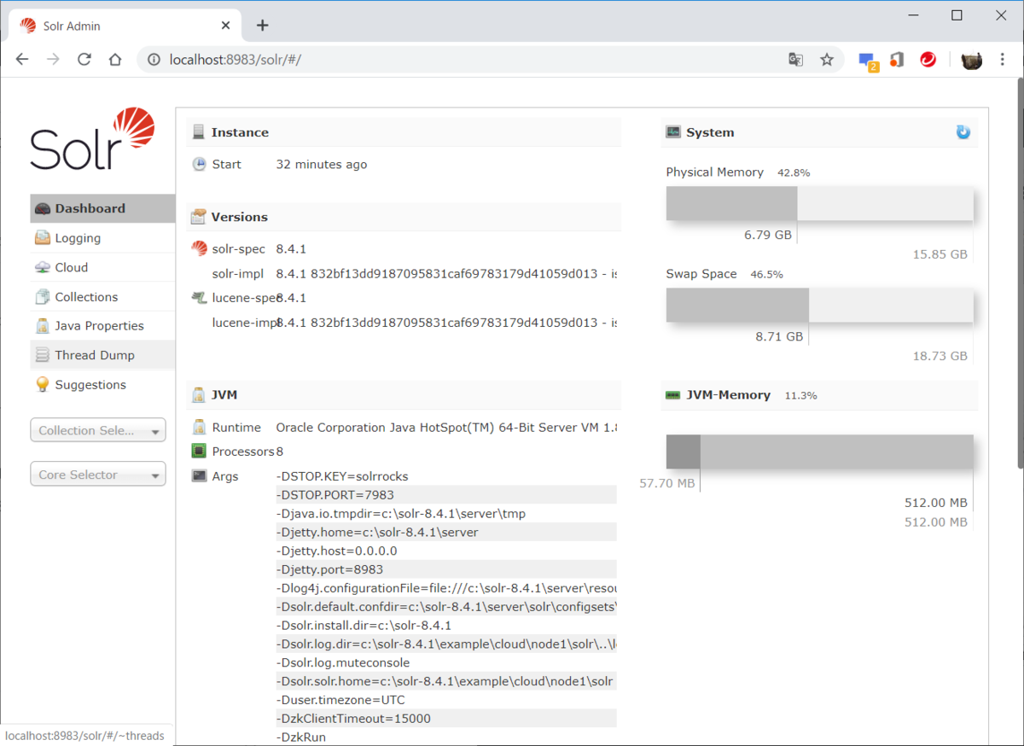Click the System monitor icon

coord(673,132)
